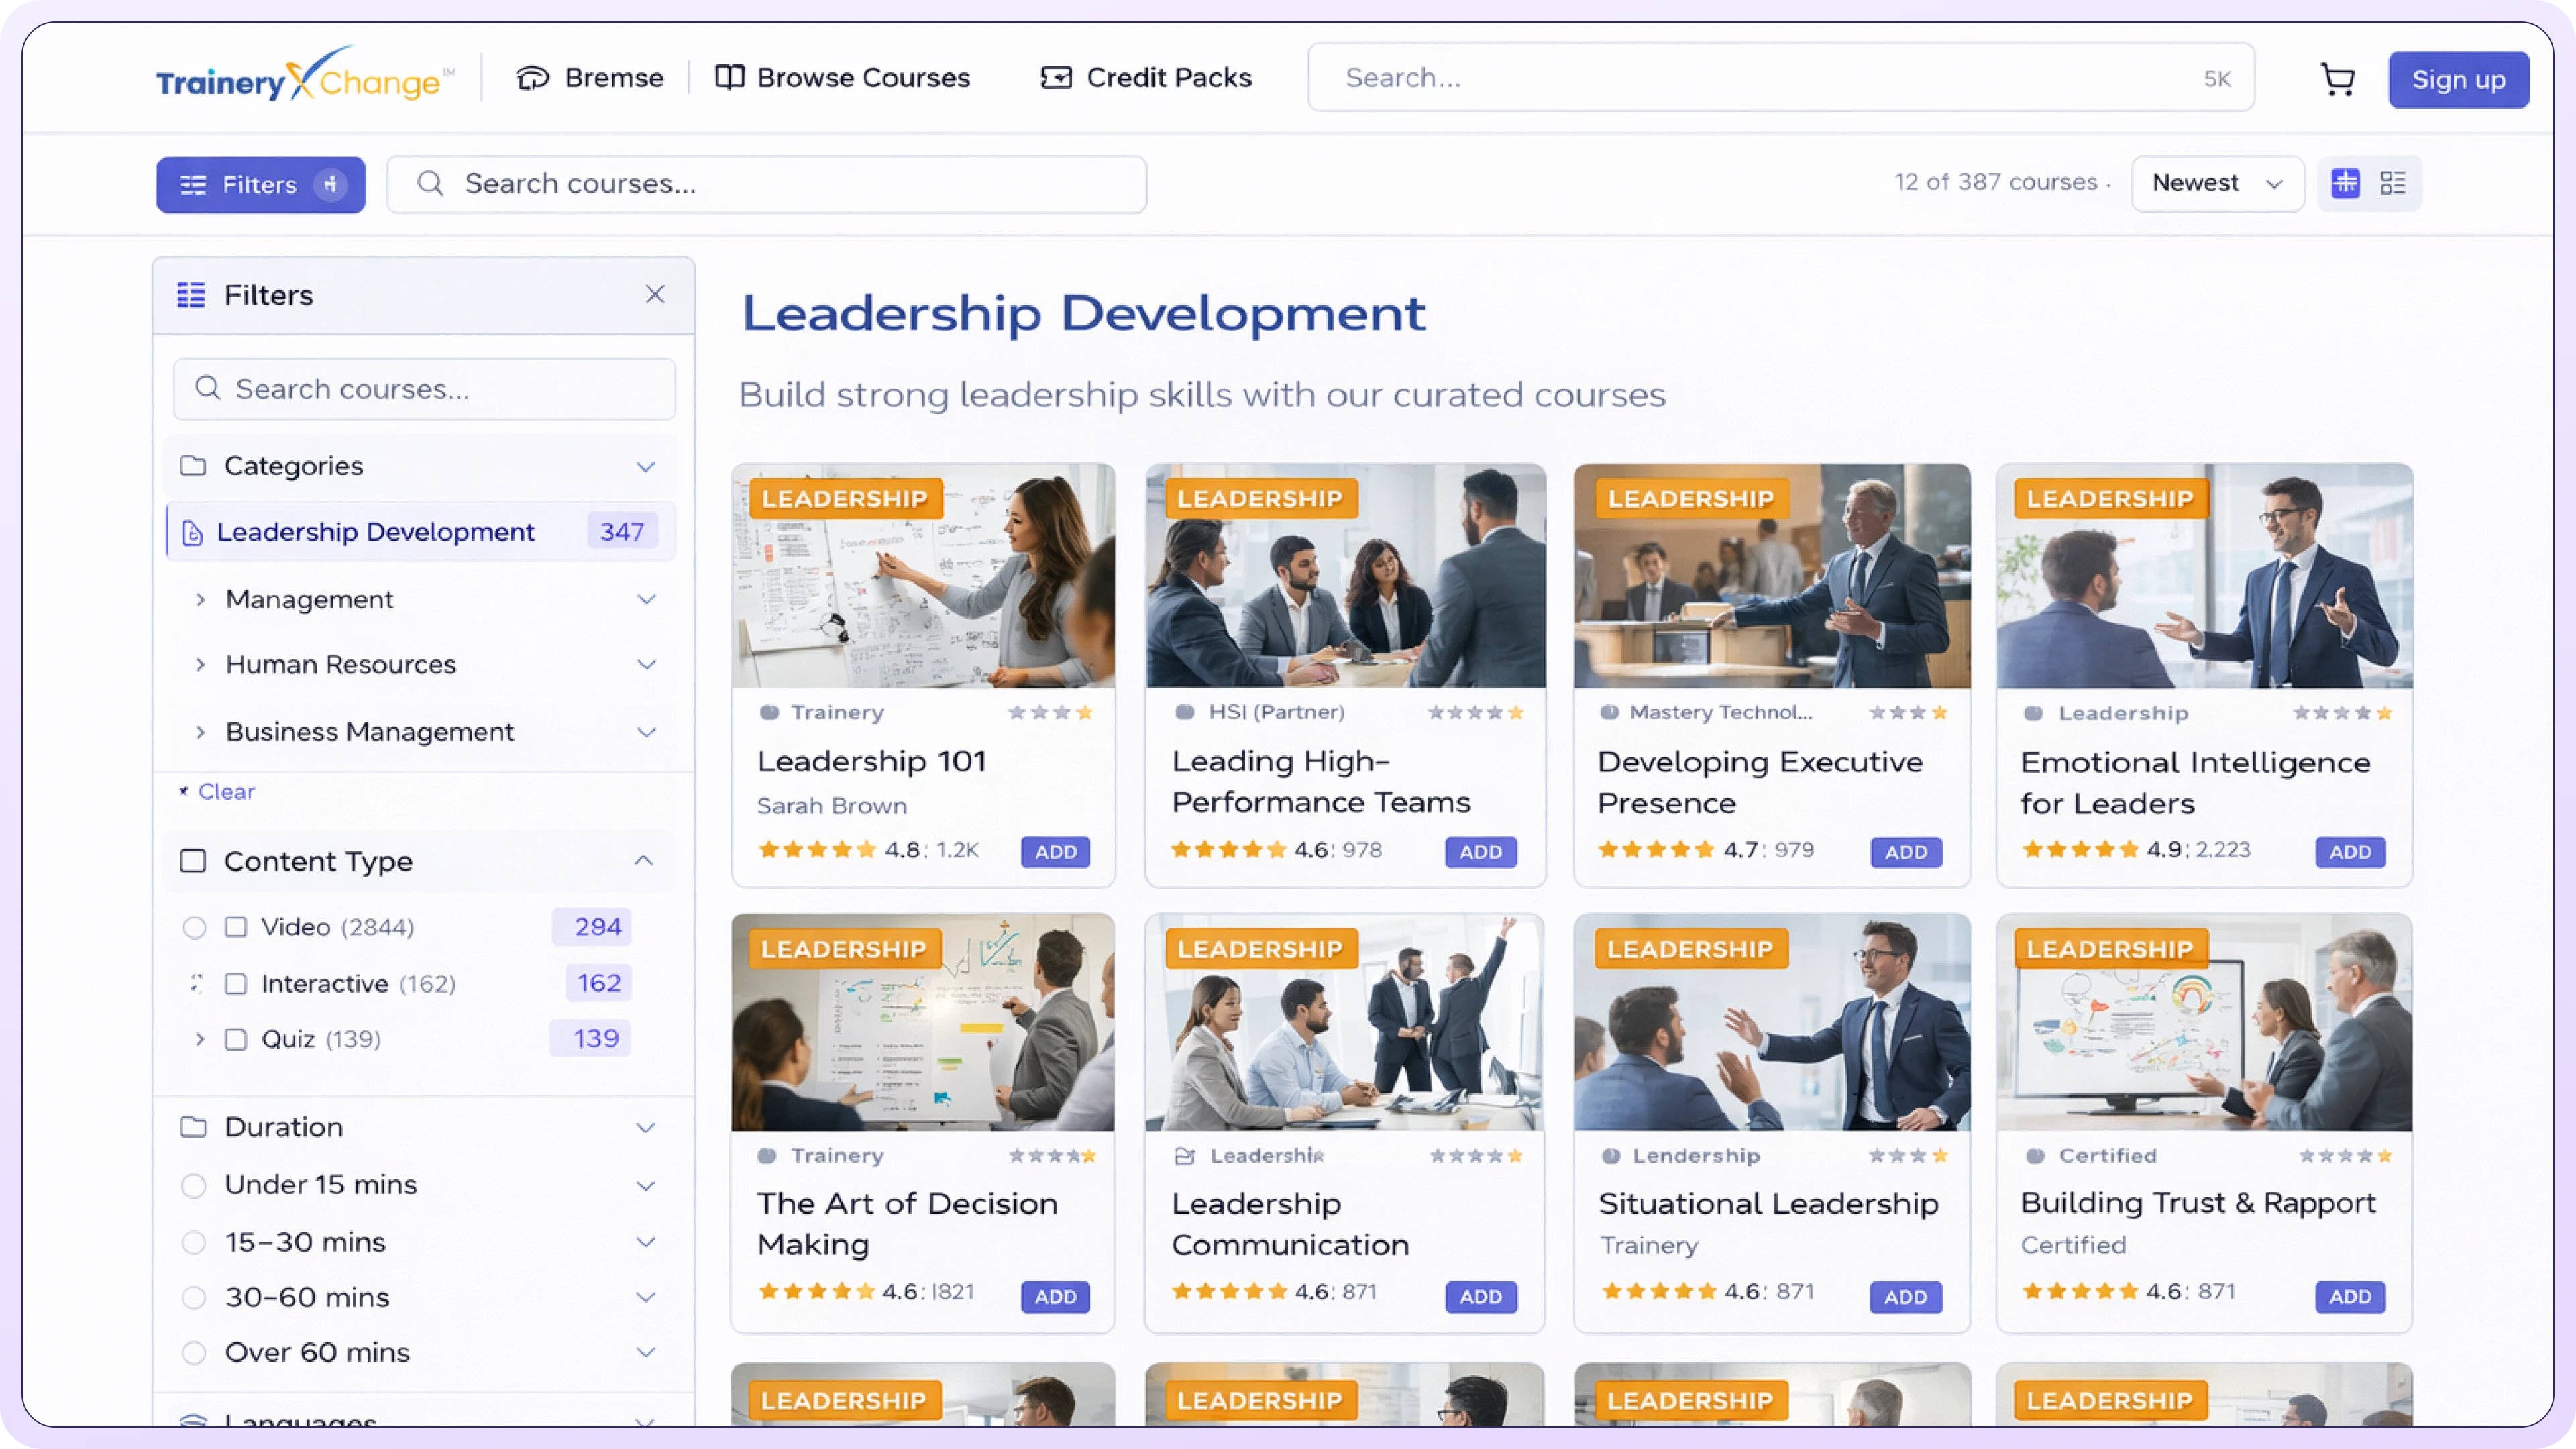Enable the Video content type checkbox

[237, 927]
